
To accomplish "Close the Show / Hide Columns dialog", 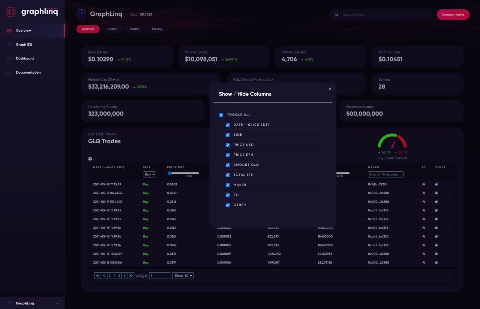I will [x=330, y=89].
